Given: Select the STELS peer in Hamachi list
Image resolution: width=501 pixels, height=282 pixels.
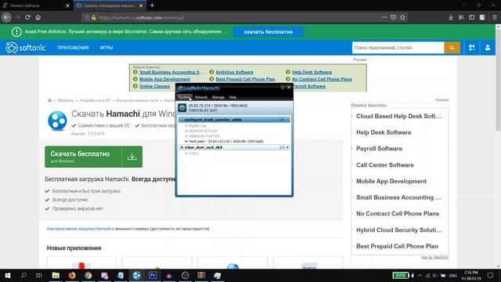Looking at the screenshot, I should click(x=193, y=154).
